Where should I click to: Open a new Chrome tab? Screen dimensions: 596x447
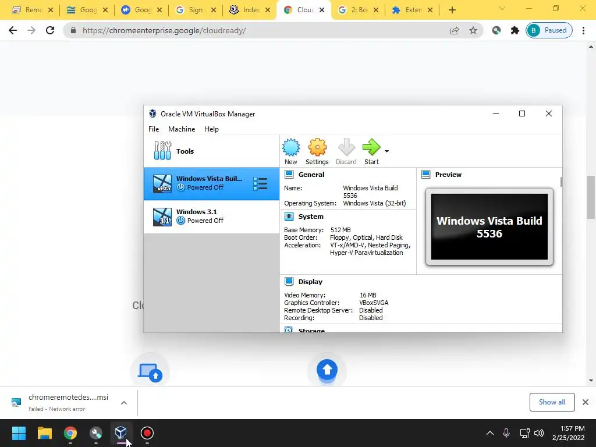(452, 10)
